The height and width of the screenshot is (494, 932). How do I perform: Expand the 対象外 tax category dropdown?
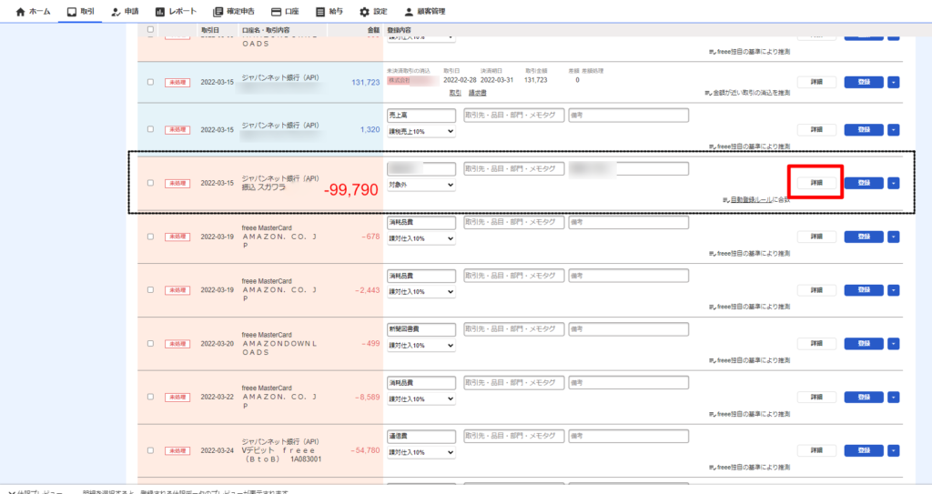click(420, 185)
